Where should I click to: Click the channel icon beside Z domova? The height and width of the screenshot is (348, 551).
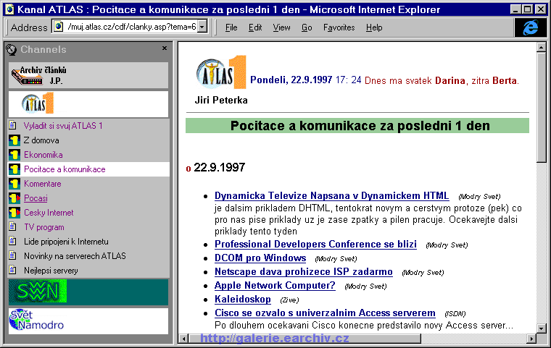(x=14, y=140)
